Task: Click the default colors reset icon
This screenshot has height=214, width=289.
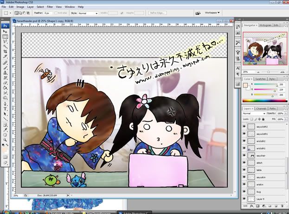Action: pos(3,145)
